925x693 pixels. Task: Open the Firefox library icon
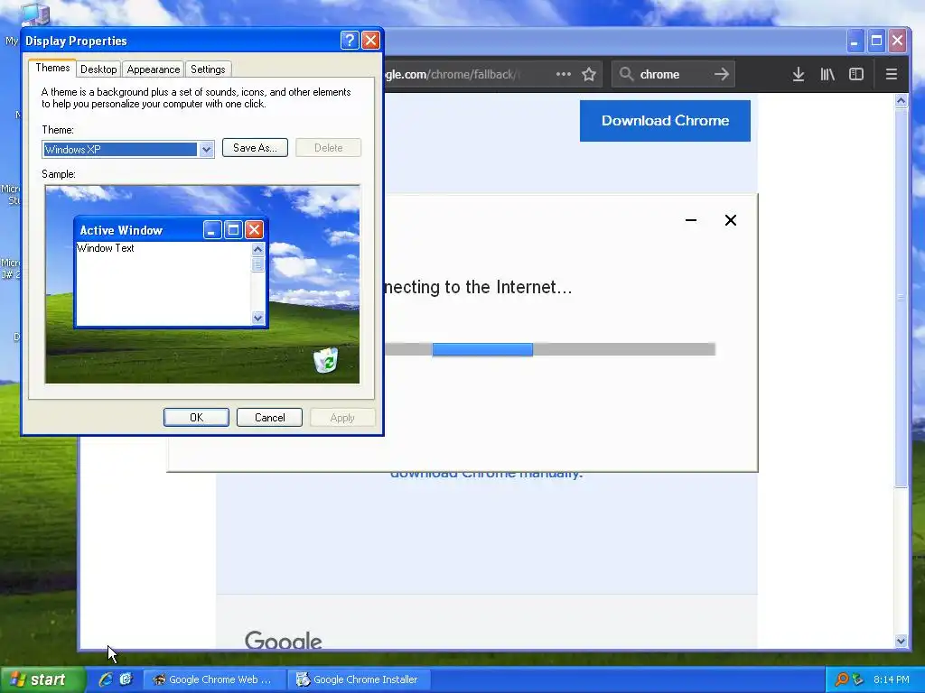pyautogui.click(x=827, y=74)
